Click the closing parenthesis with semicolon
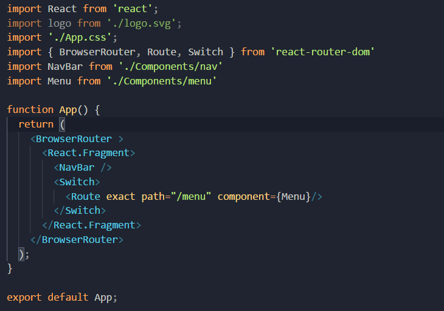 pyautogui.click(x=24, y=255)
